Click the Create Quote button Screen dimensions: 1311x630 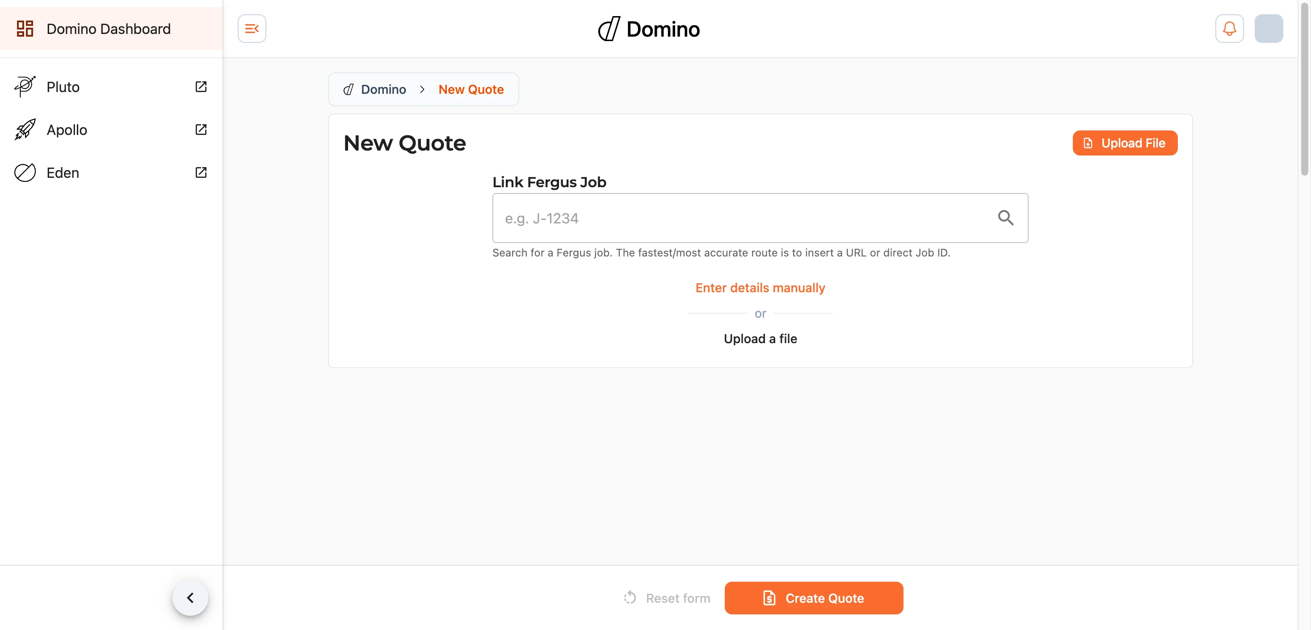pyautogui.click(x=813, y=598)
